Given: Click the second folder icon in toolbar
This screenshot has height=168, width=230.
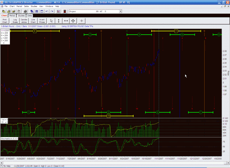Looking at the screenshot, I should pyautogui.click(x=9, y=11).
